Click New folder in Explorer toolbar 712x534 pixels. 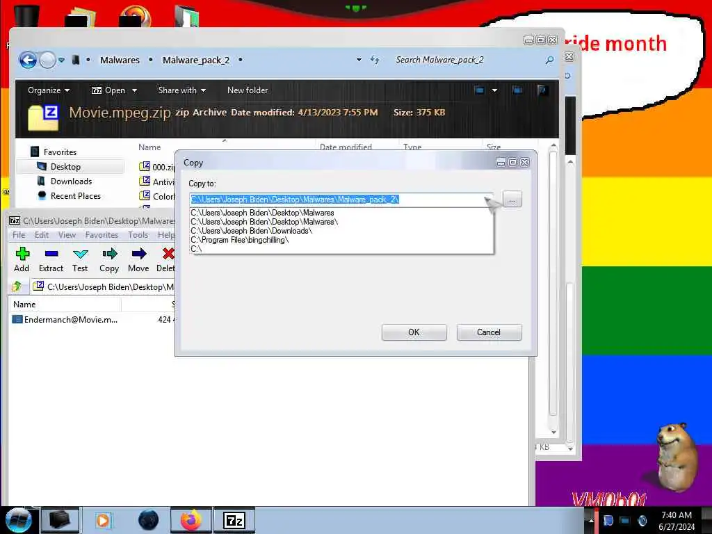click(x=248, y=90)
